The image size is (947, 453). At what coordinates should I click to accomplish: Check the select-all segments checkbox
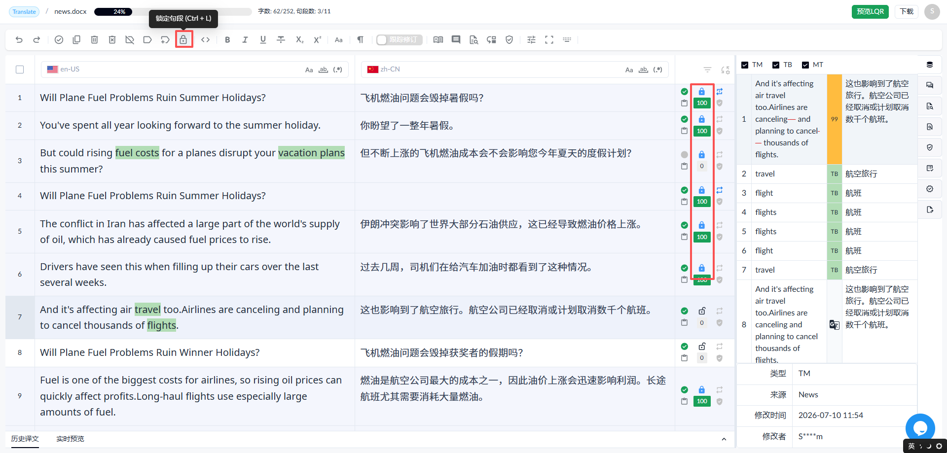coord(20,70)
